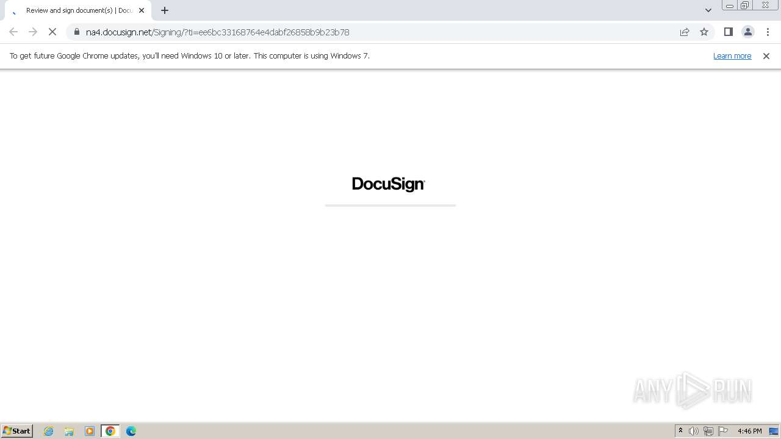Viewport: 781px width, 439px height.
Task: Select the Review and sign document tab
Action: coord(78,10)
